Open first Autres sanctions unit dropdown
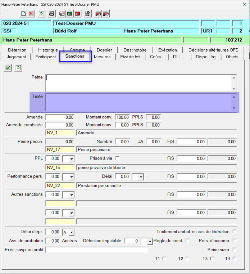Viewport: 250px width, 274px height. (x=72, y=195)
